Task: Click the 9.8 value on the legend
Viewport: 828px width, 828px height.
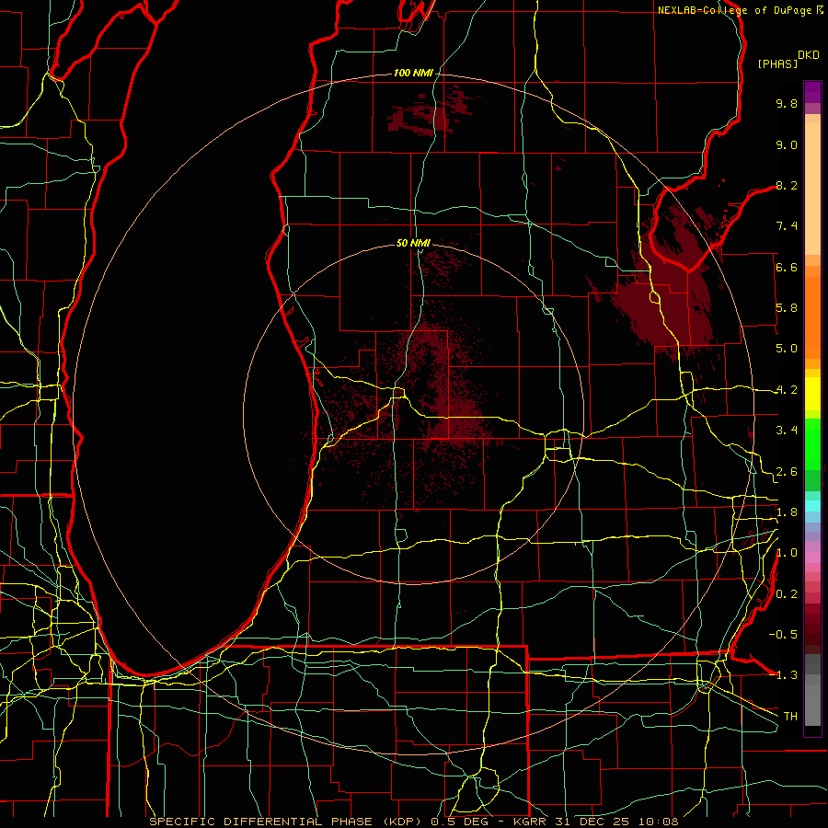Action: coord(787,103)
